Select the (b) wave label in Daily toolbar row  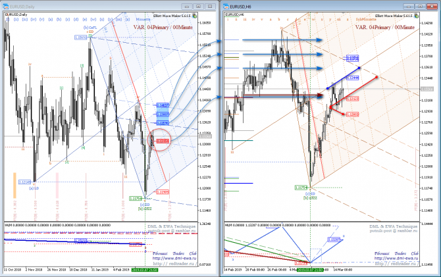pyautogui.click(x=59, y=19)
